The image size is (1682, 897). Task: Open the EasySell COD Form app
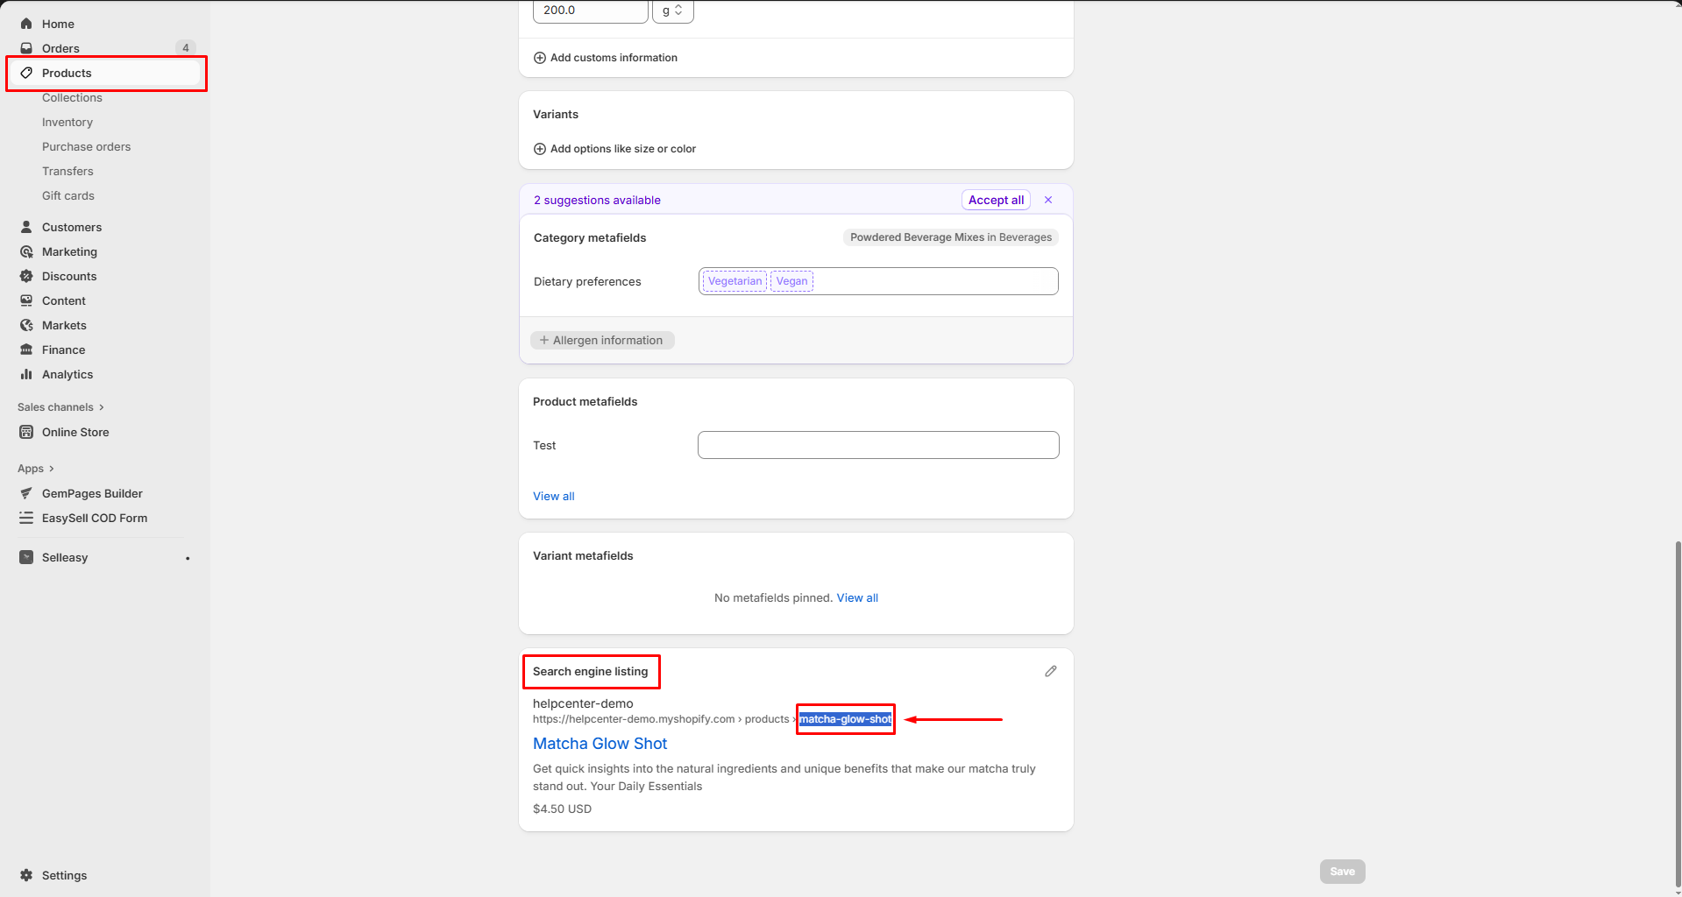coord(94,518)
